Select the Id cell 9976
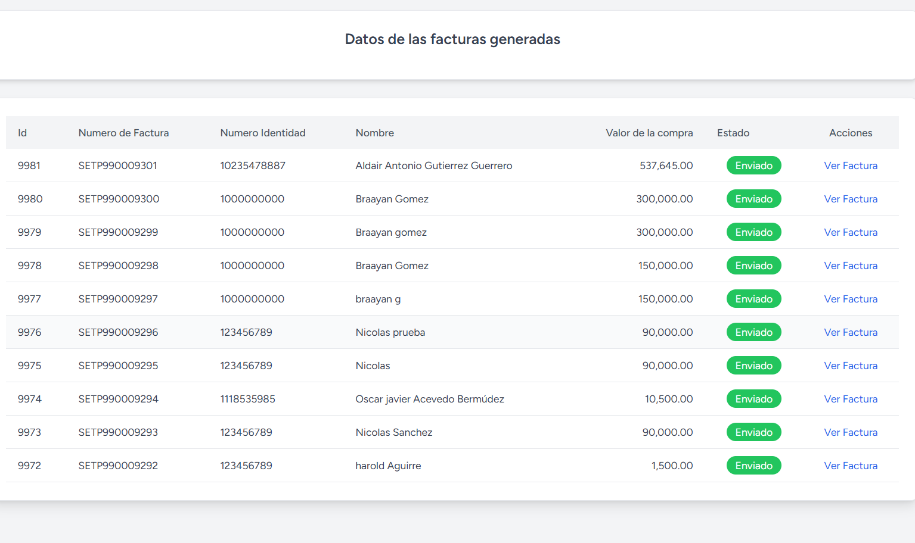Viewport: 915px width, 543px height. (x=30, y=332)
